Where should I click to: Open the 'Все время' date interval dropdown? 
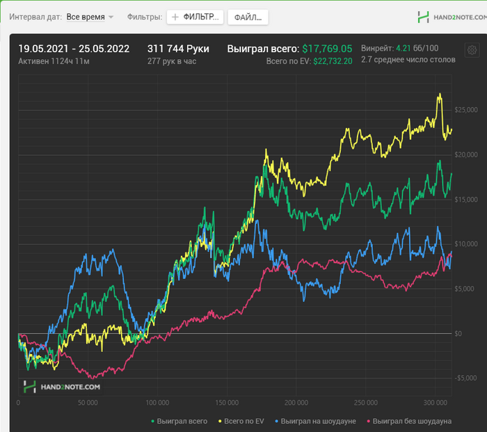click(90, 17)
